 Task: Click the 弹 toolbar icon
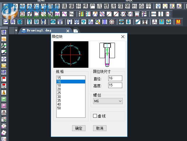pos(127,6)
